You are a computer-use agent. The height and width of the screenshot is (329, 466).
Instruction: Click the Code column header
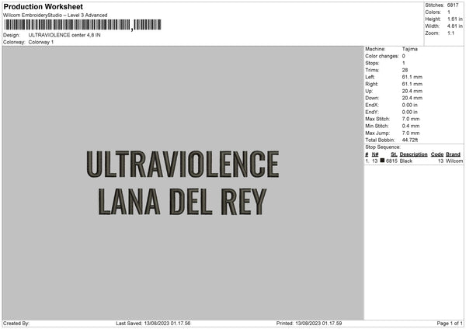(x=437, y=154)
